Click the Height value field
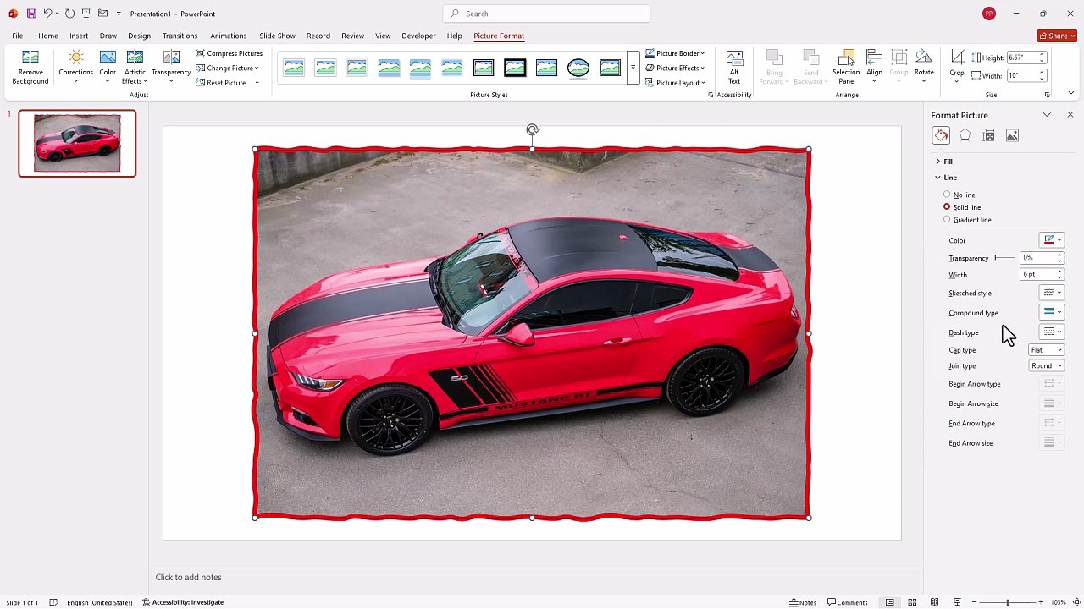Screen dimensions: 1084x609 click(x=1021, y=58)
